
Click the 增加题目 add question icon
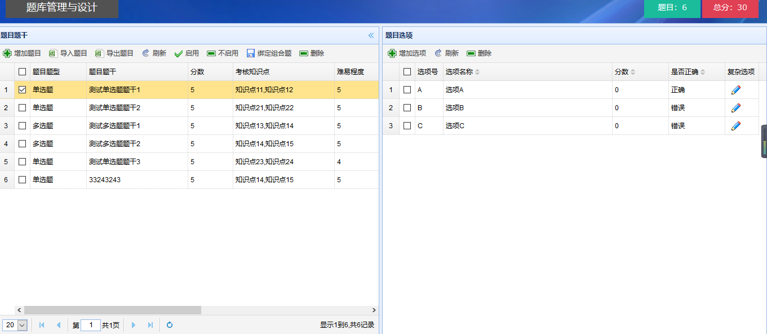click(x=7, y=53)
